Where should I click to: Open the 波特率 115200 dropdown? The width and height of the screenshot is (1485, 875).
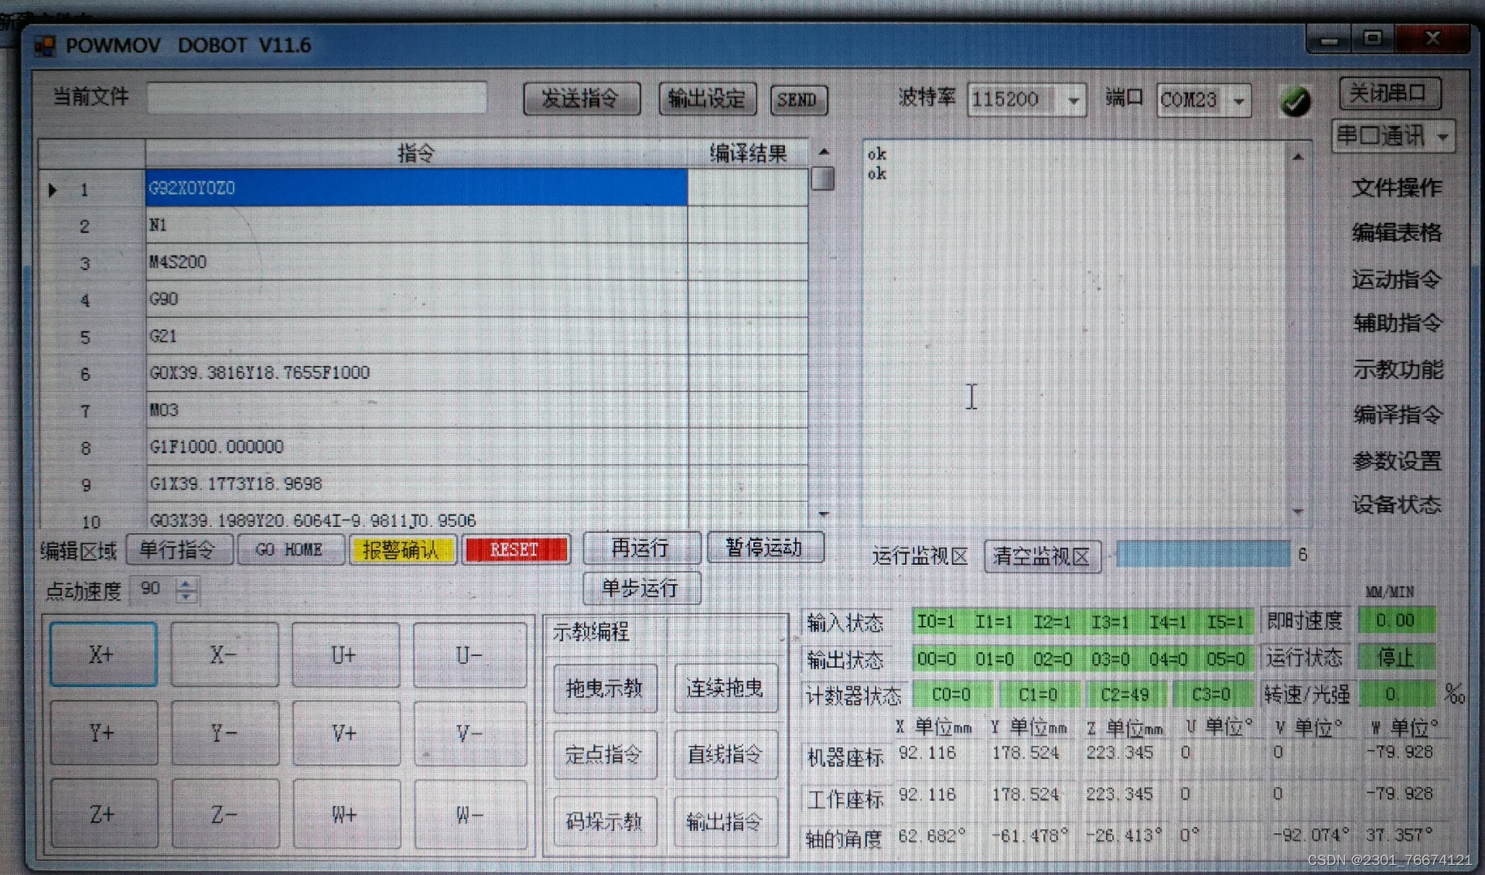tap(1026, 100)
